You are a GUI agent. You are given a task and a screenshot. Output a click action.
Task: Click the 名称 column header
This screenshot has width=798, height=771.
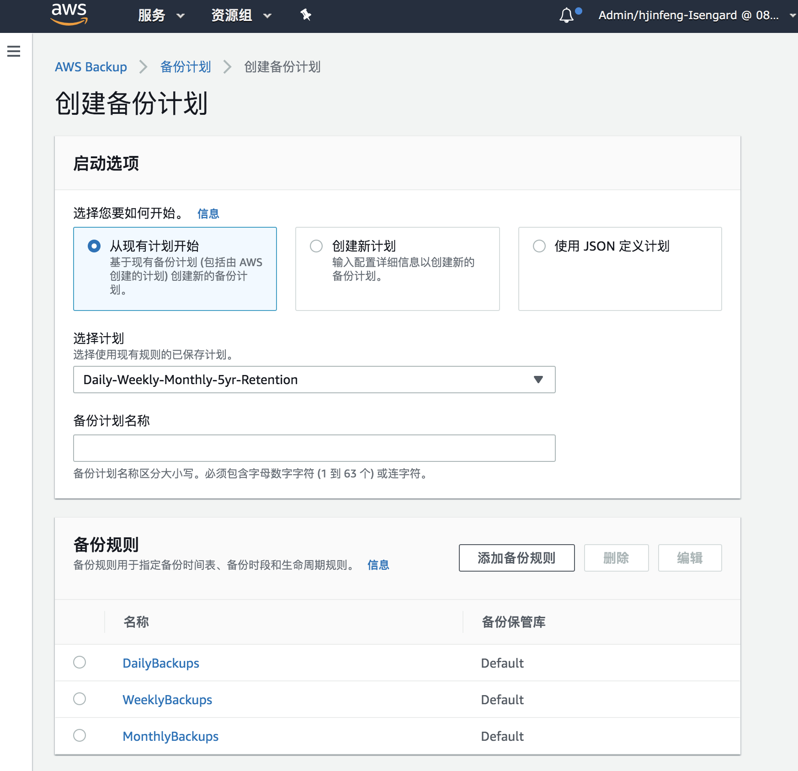pos(136,622)
